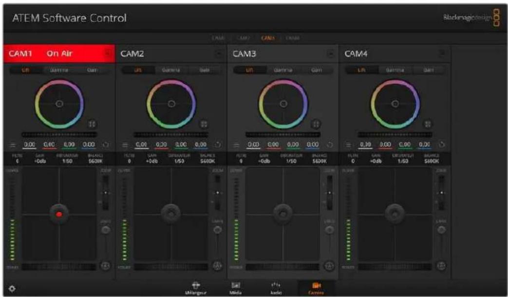
Task: Click CAM4 color wheel center point
Action: pyautogui.click(x=395, y=104)
